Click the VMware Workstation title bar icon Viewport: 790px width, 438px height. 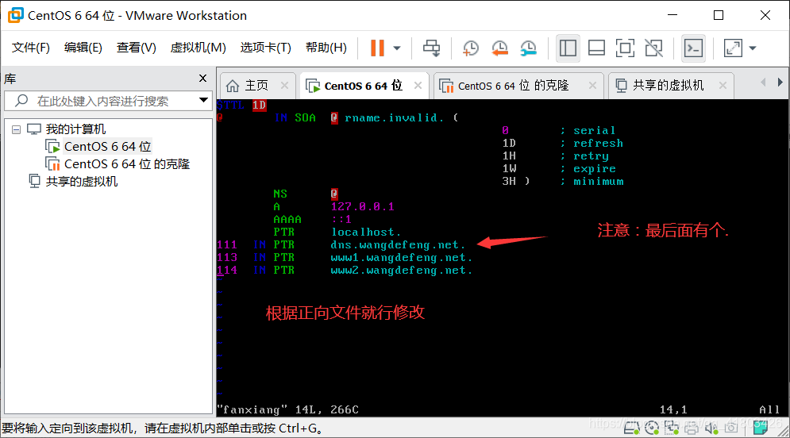coord(16,15)
